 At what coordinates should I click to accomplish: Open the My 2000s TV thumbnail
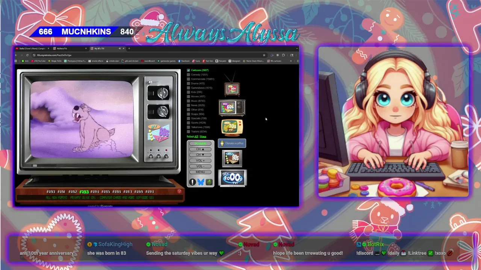coord(232,178)
